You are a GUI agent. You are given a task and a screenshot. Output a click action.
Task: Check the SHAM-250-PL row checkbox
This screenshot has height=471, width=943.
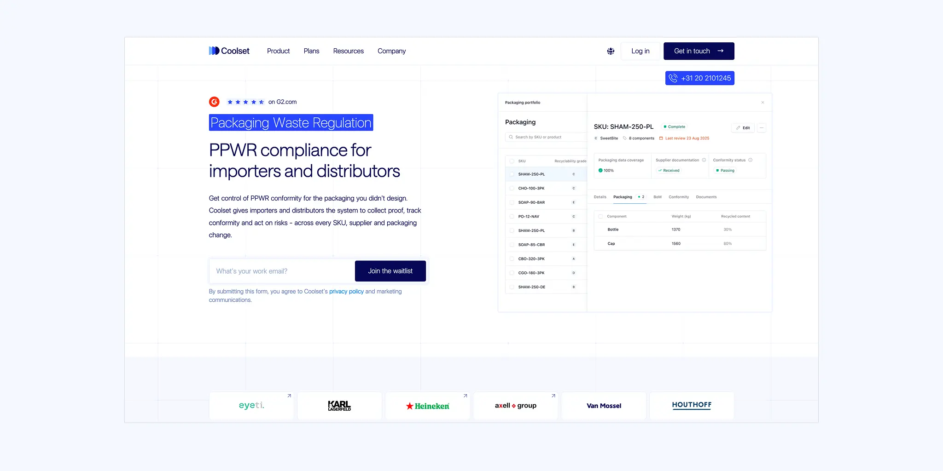[512, 174]
